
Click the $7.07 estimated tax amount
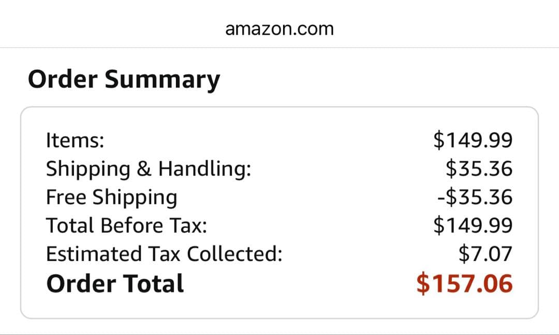pyautogui.click(x=485, y=254)
